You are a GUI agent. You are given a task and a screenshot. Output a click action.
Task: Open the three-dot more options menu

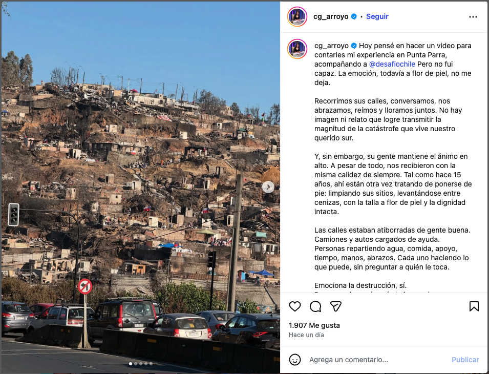tap(473, 17)
